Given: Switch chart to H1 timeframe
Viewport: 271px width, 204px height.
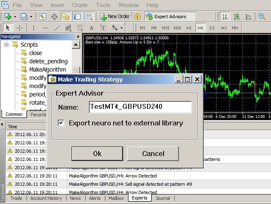Looking at the screenshot, I should 189,28.
